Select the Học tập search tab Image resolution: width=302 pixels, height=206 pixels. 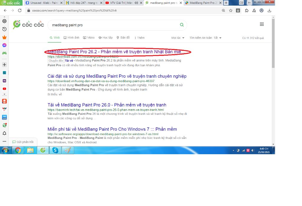[106, 38]
